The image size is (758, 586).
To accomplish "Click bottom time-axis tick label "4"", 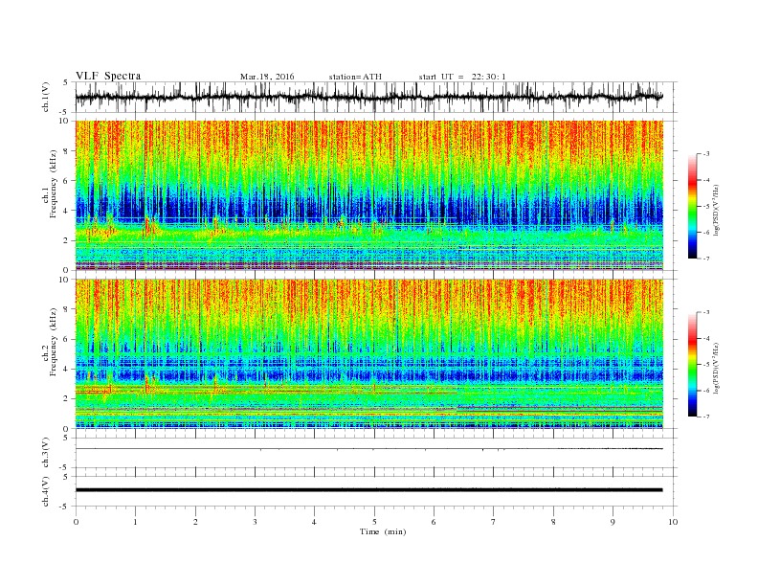I will pyautogui.click(x=314, y=522).
